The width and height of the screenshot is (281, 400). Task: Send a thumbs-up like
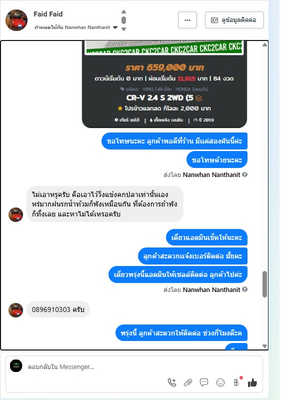(252, 382)
